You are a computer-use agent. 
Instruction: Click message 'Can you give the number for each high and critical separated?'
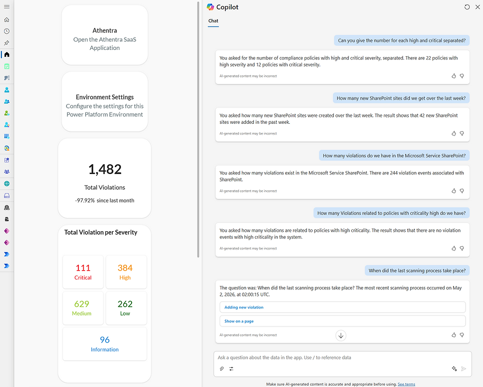pyautogui.click(x=402, y=40)
